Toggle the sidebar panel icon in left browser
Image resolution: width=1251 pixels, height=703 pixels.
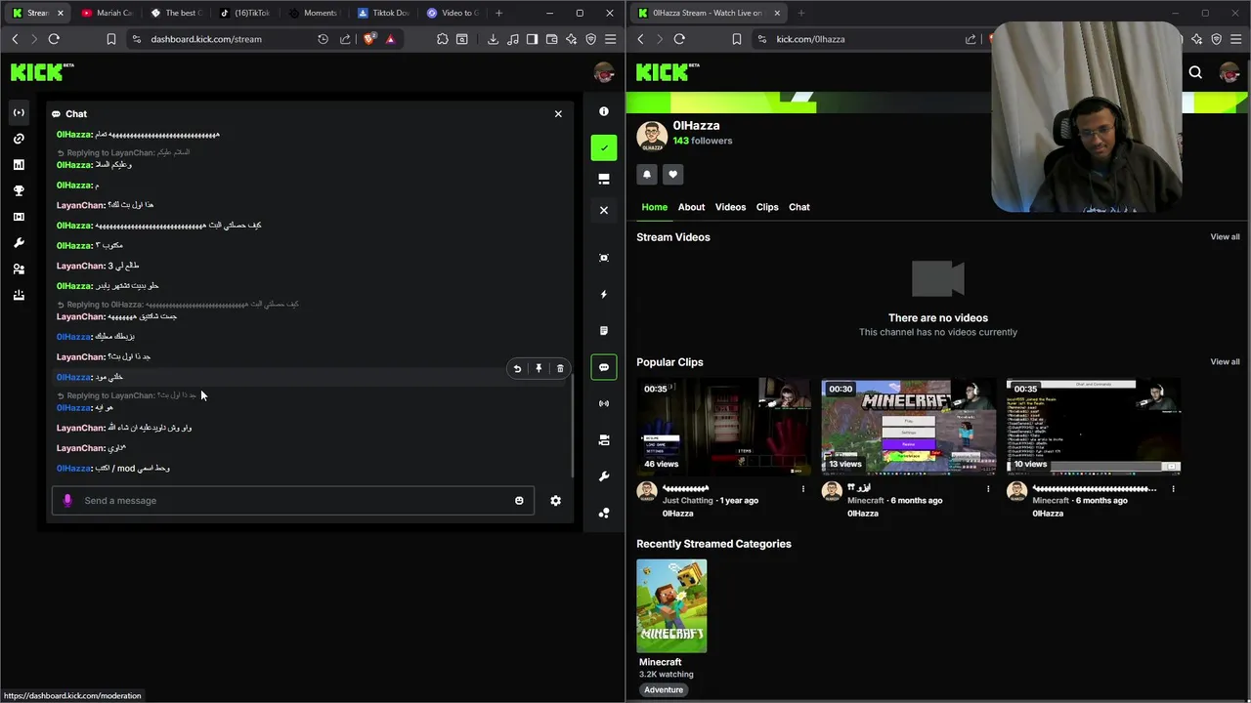coord(532,39)
